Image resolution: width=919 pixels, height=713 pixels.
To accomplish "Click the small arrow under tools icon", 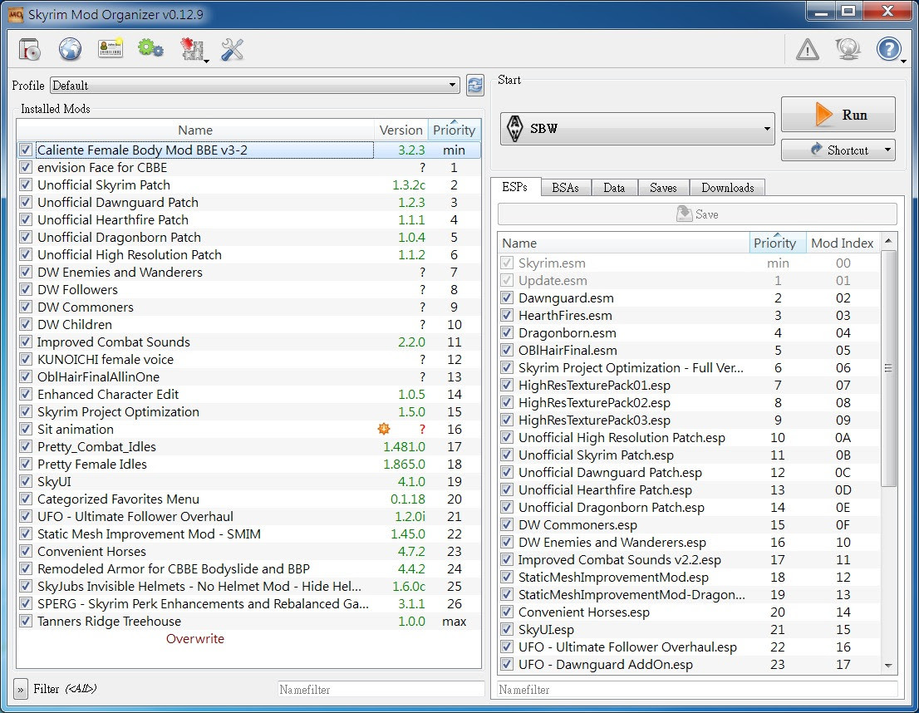I will click(x=206, y=61).
